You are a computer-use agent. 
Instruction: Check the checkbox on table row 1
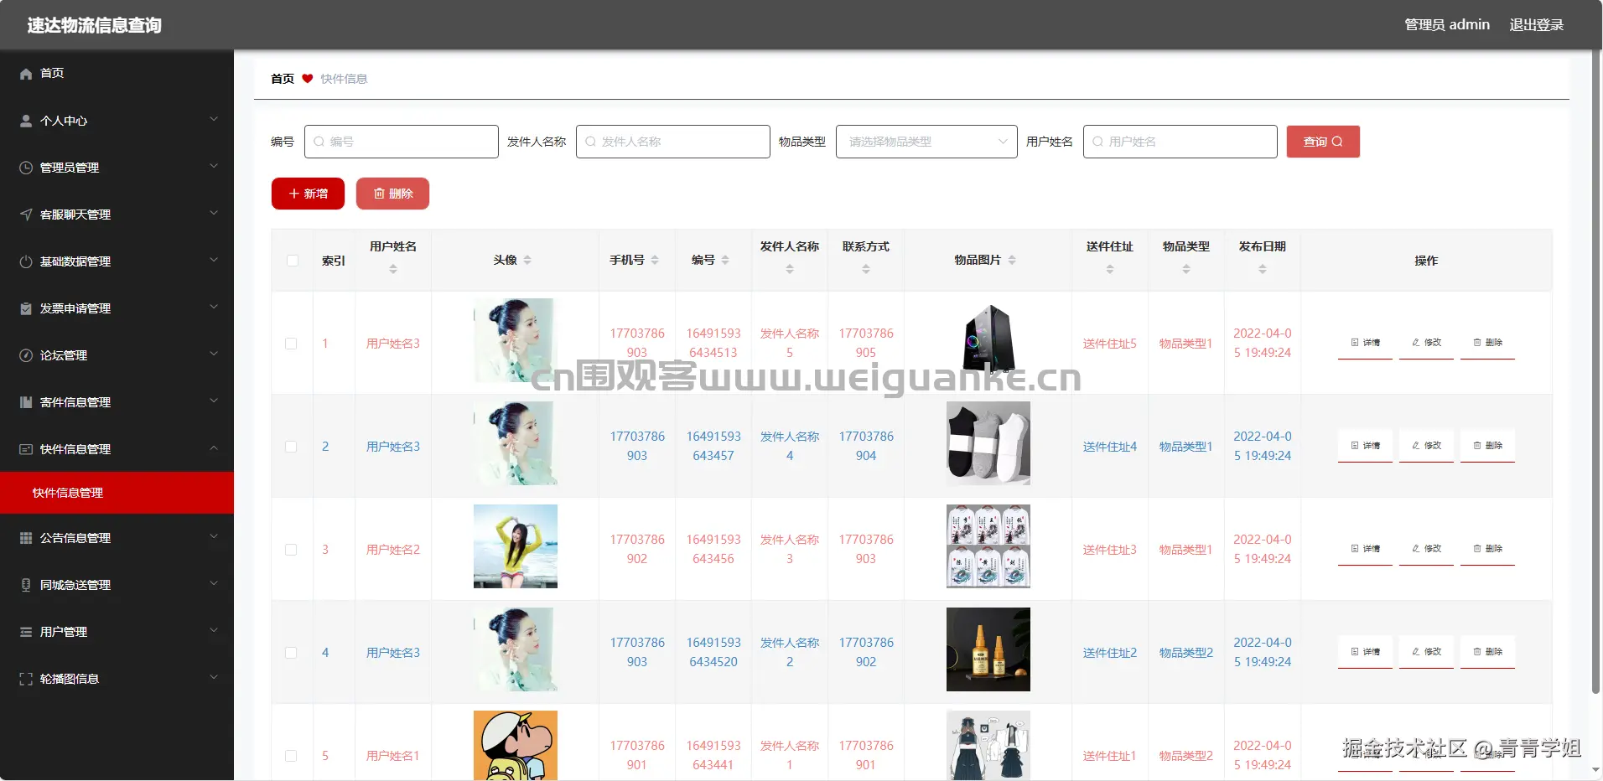[291, 344]
